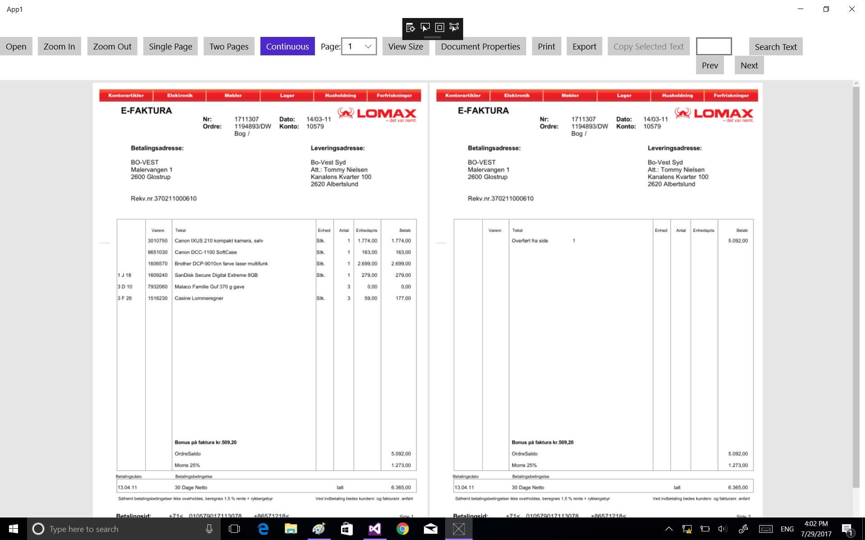This screenshot has width=865, height=540.
Task: Click the Zoom Out button
Action: click(112, 46)
